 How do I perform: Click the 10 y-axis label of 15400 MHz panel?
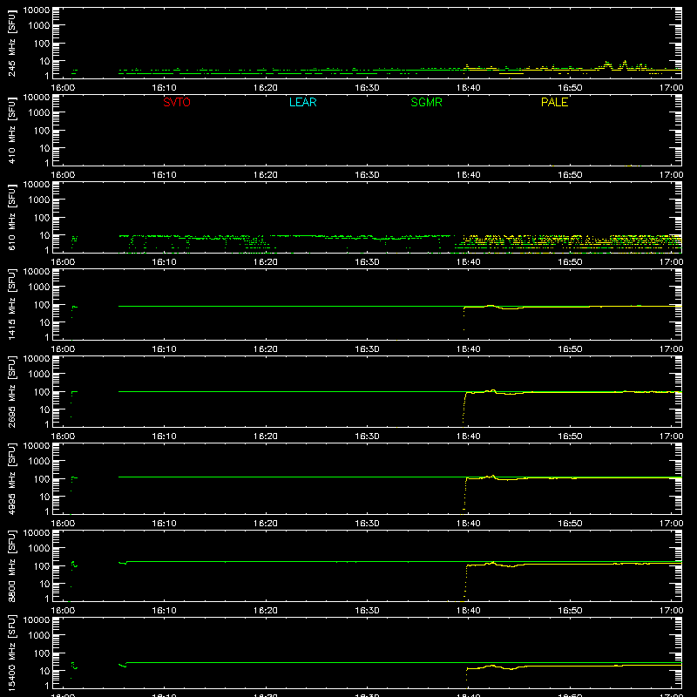coord(44,671)
